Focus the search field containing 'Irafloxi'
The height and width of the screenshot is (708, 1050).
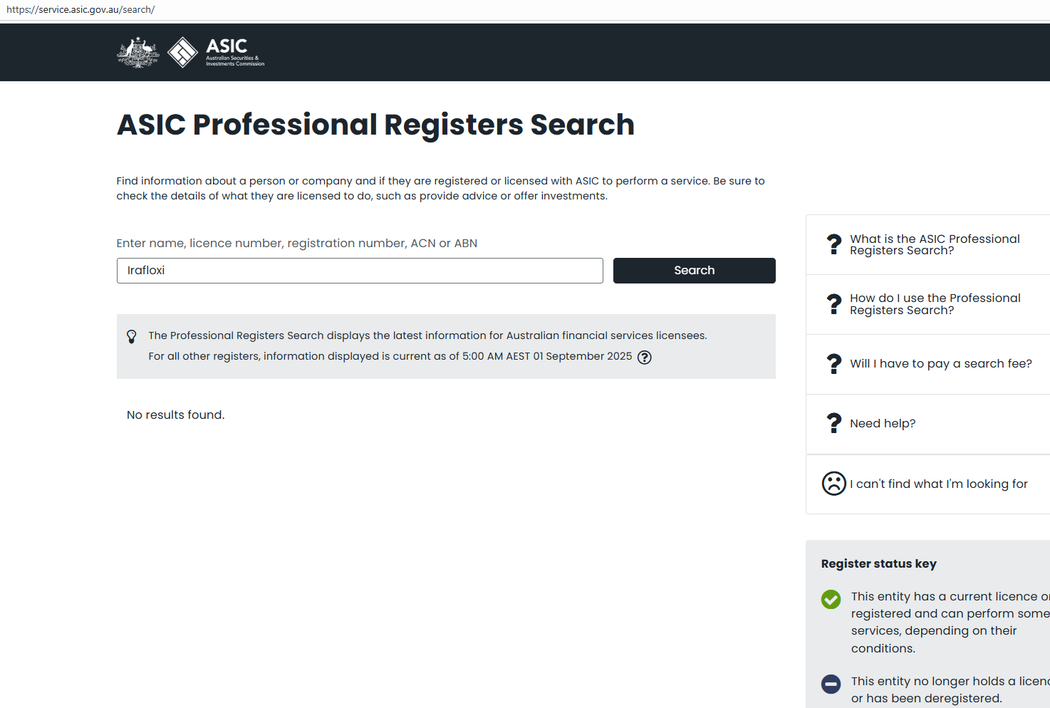pyautogui.click(x=360, y=271)
